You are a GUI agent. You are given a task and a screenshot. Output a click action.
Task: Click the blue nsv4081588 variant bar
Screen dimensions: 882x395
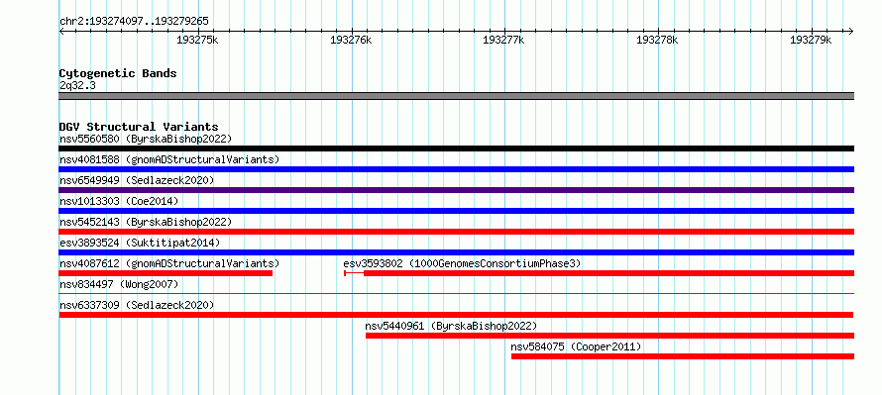pyautogui.click(x=456, y=169)
